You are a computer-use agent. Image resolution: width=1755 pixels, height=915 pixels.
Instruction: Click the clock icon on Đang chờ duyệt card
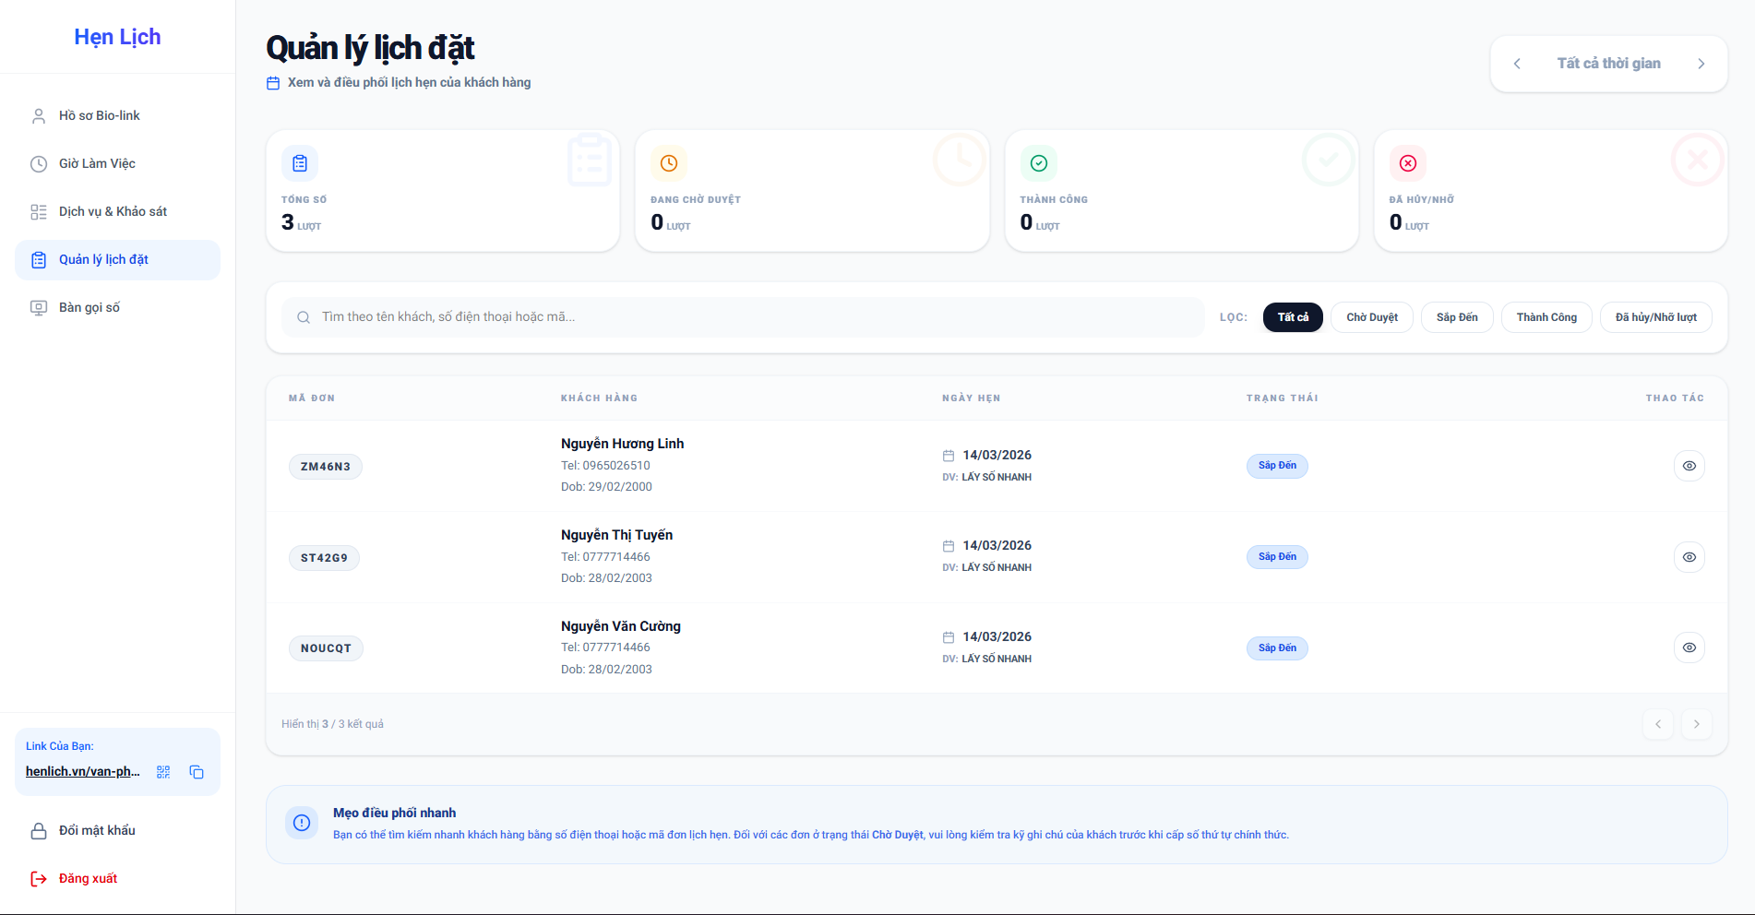(669, 163)
